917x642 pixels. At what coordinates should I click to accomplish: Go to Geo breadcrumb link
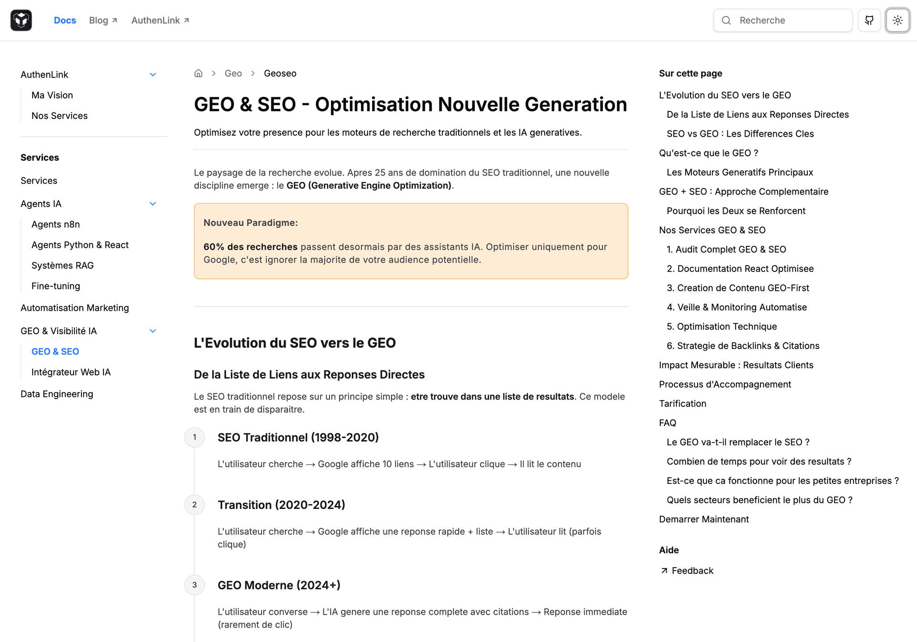pyautogui.click(x=233, y=73)
